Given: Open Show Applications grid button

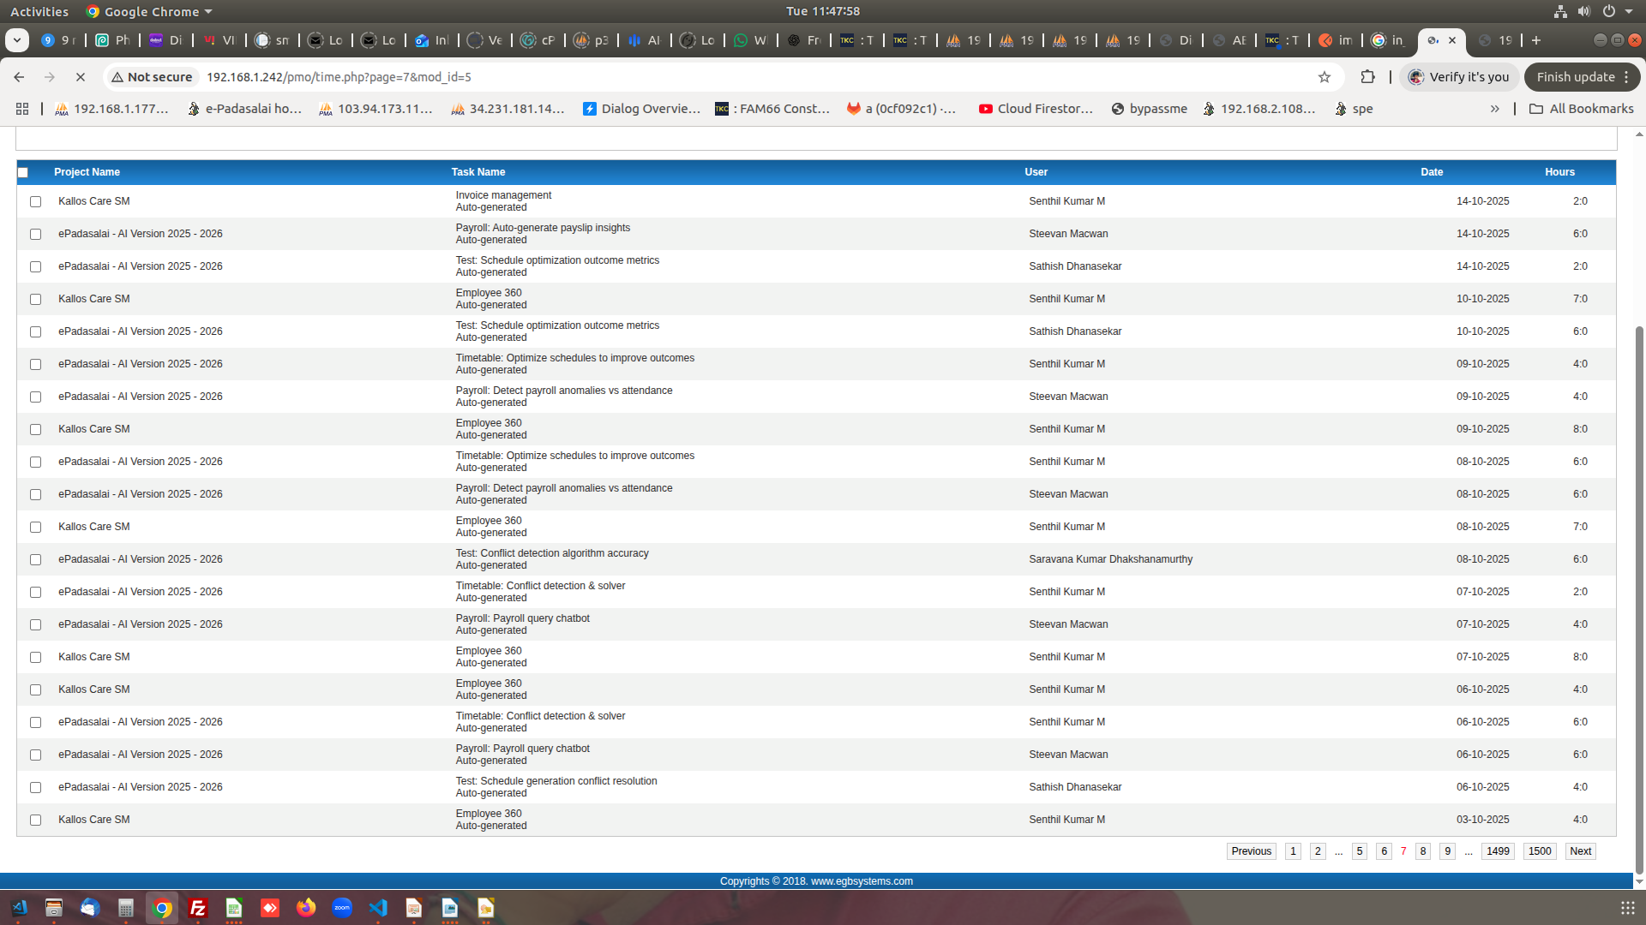Looking at the screenshot, I should pyautogui.click(x=1627, y=908).
